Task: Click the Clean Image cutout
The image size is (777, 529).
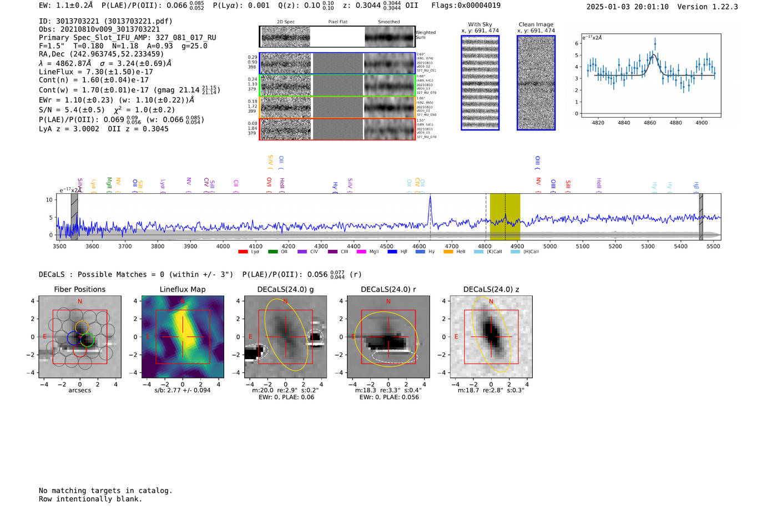Action: click(x=536, y=83)
